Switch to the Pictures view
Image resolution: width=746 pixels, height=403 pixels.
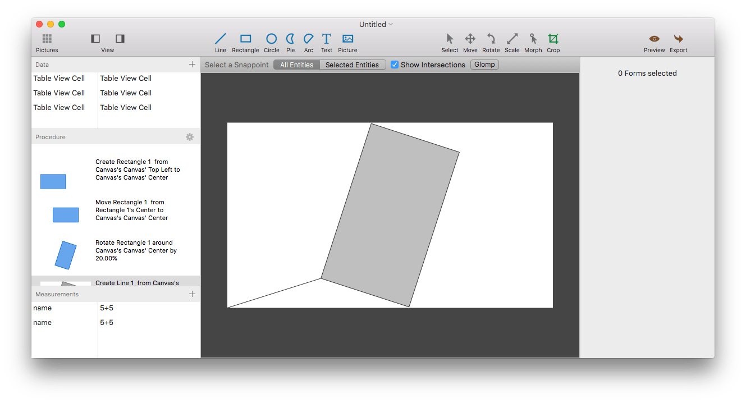[x=47, y=42]
